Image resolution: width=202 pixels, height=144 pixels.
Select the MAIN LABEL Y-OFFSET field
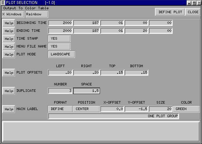[x=136, y=109]
